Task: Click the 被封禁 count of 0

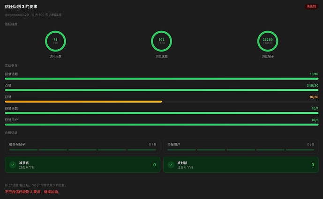Action: point(313,165)
